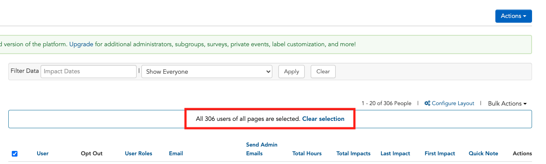Sort by the User Roles column
The image size is (546, 164).
click(x=138, y=154)
